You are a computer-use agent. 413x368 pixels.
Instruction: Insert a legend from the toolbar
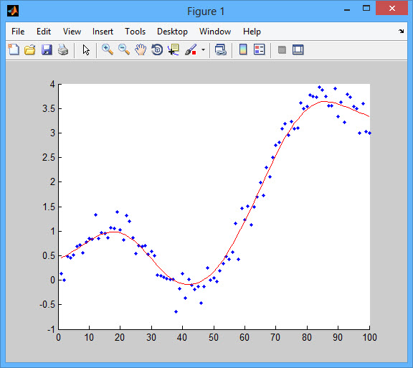259,49
